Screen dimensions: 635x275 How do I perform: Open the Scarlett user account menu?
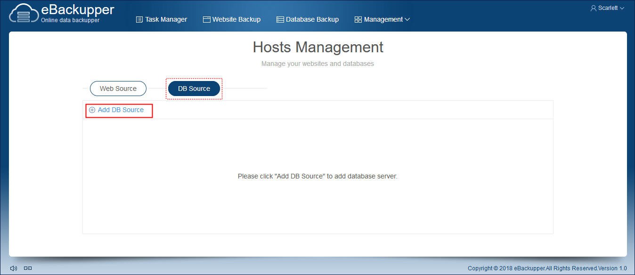(x=607, y=8)
